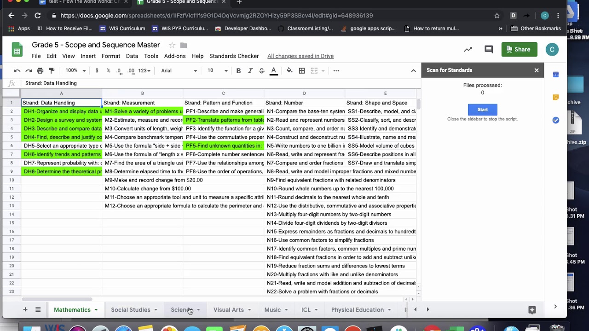Open font size 10 dropdown
589x331 pixels.
[x=217, y=70]
